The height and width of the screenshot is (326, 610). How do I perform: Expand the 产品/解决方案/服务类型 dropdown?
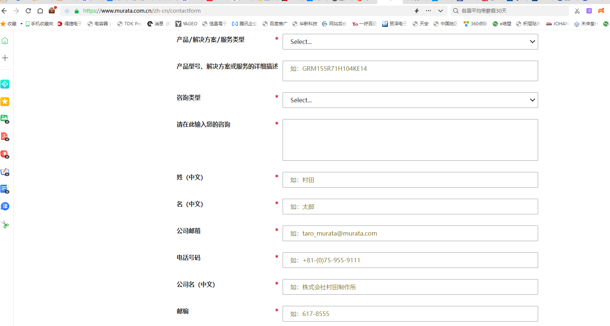pyautogui.click(x=410, y=42)
